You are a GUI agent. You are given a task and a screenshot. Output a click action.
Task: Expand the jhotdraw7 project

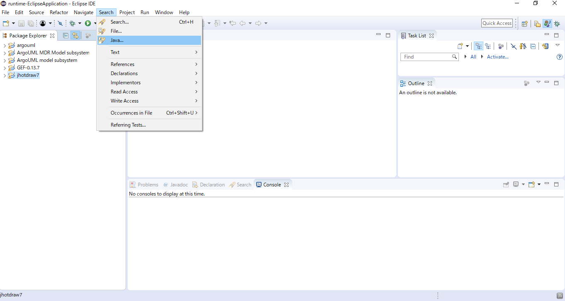(x=5, y=75)
